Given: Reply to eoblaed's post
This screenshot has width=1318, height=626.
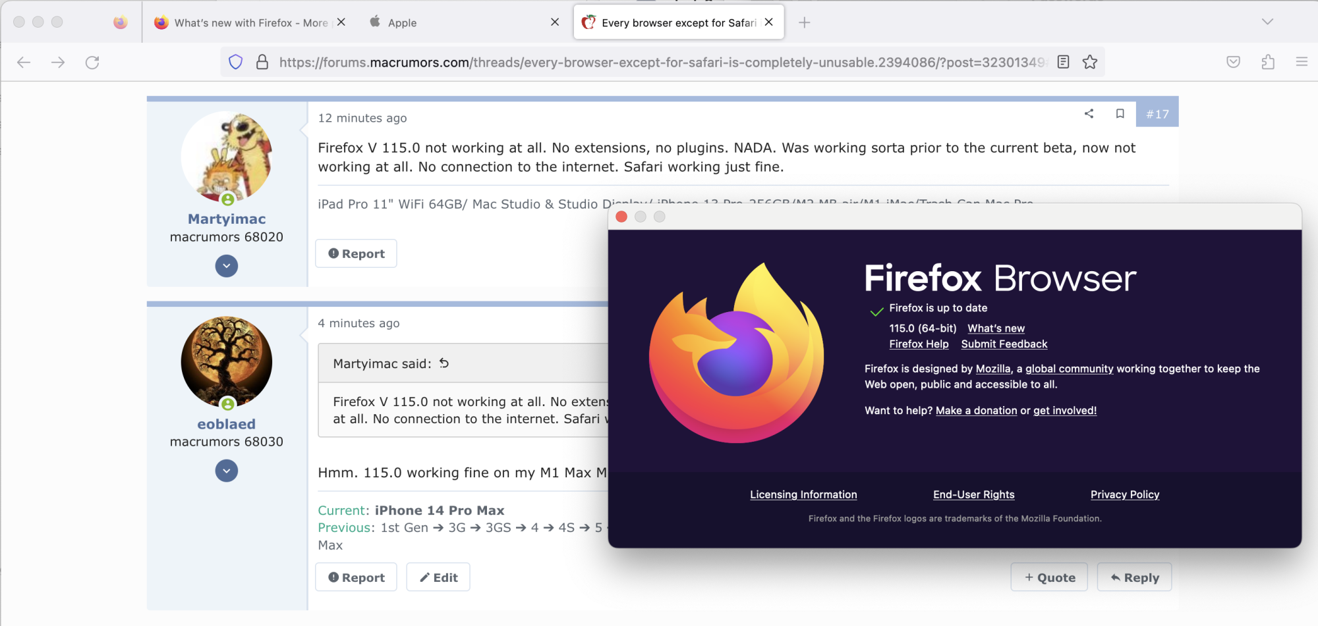Looking at the screenshot, I should pos(1135,577).
